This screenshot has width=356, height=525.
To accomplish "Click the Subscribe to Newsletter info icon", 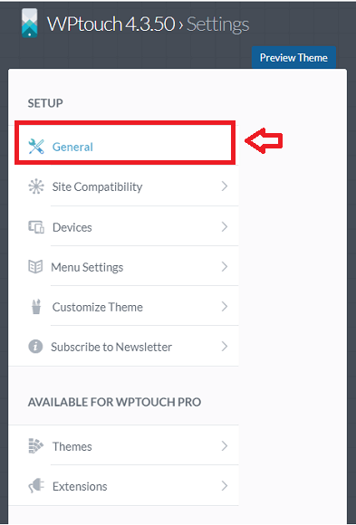I will 35,346.
